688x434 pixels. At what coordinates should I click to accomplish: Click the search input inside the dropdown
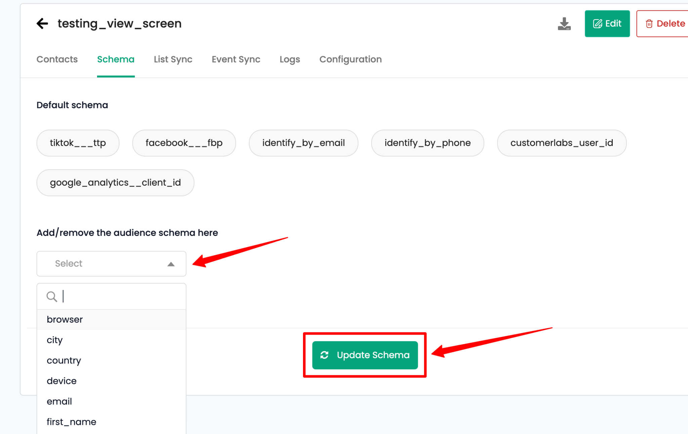(101, 296)
